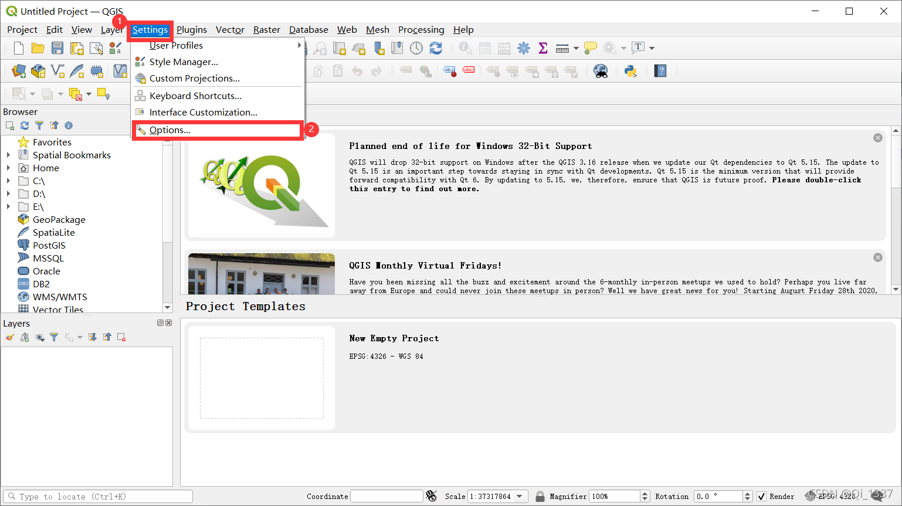
Task: Click the Coordinate input field
Action: coord(386,496)
